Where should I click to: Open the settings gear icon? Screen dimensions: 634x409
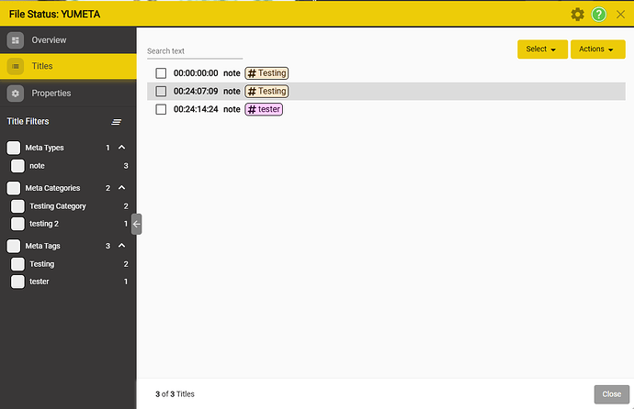(577, 14)
